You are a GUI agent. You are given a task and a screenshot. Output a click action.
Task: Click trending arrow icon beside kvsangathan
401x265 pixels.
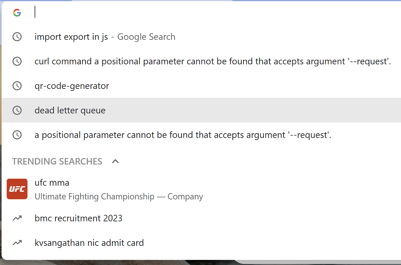[x=17, y=243]
